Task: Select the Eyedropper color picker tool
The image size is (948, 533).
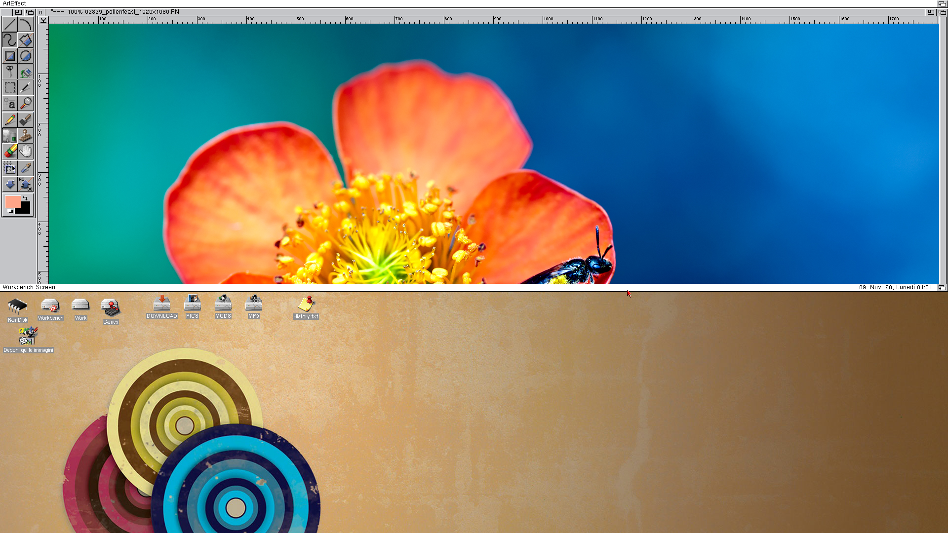Action: point(26,168)
